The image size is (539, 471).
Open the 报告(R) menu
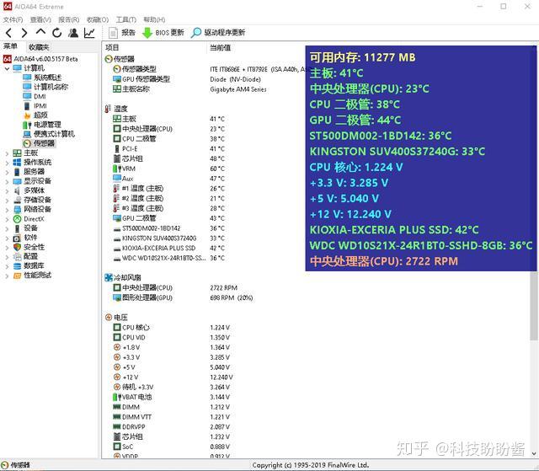(x=69, y=19)
